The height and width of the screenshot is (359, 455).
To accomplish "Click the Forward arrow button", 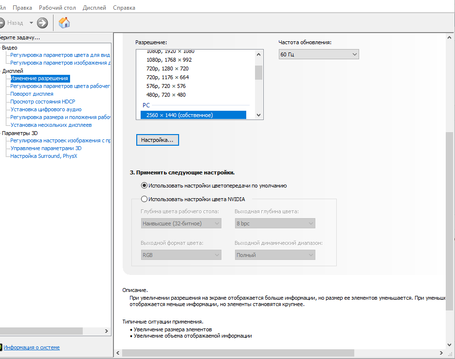I will point(42,23).
